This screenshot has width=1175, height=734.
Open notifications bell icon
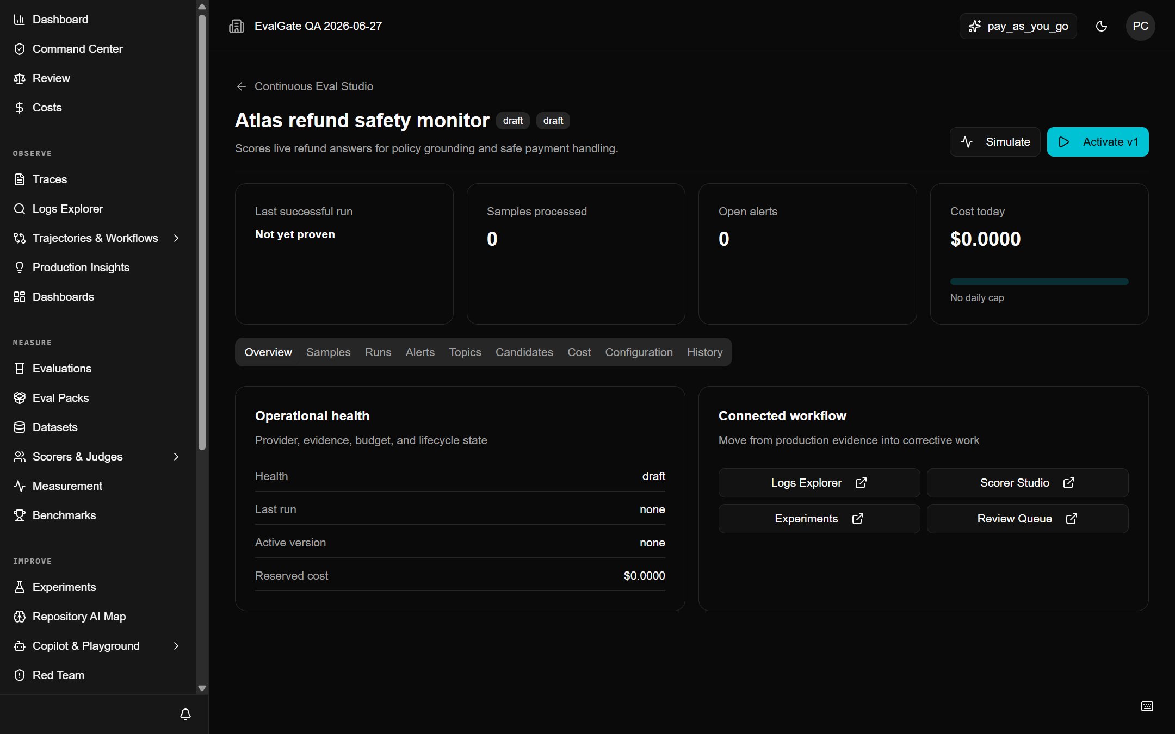pyautogui.click(x=185, y=714)
